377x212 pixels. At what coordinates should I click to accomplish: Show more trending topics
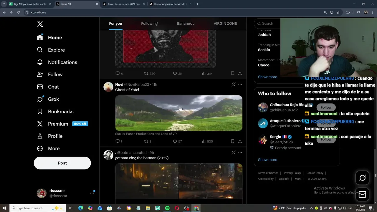coord(267,77)
